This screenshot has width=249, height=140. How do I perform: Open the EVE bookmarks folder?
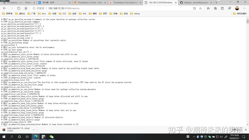tap(62, 13)
